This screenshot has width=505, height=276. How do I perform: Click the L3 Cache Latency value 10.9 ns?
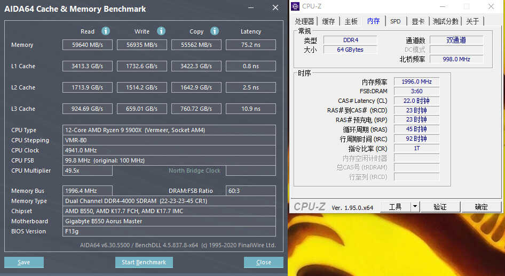250,109
